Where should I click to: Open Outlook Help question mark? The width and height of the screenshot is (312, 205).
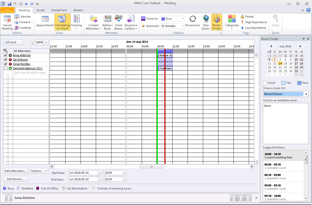click(308, 10)
